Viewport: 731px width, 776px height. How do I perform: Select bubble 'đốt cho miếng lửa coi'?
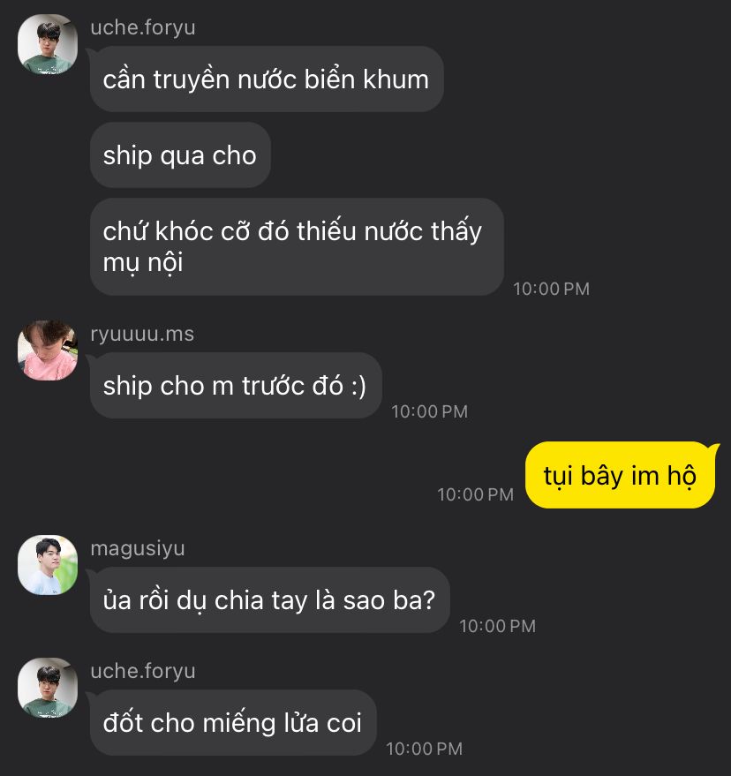pos(233,722)
